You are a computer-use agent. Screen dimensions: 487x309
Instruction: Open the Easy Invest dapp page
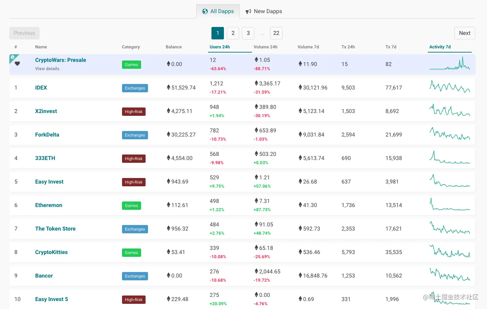click(49, 182)
